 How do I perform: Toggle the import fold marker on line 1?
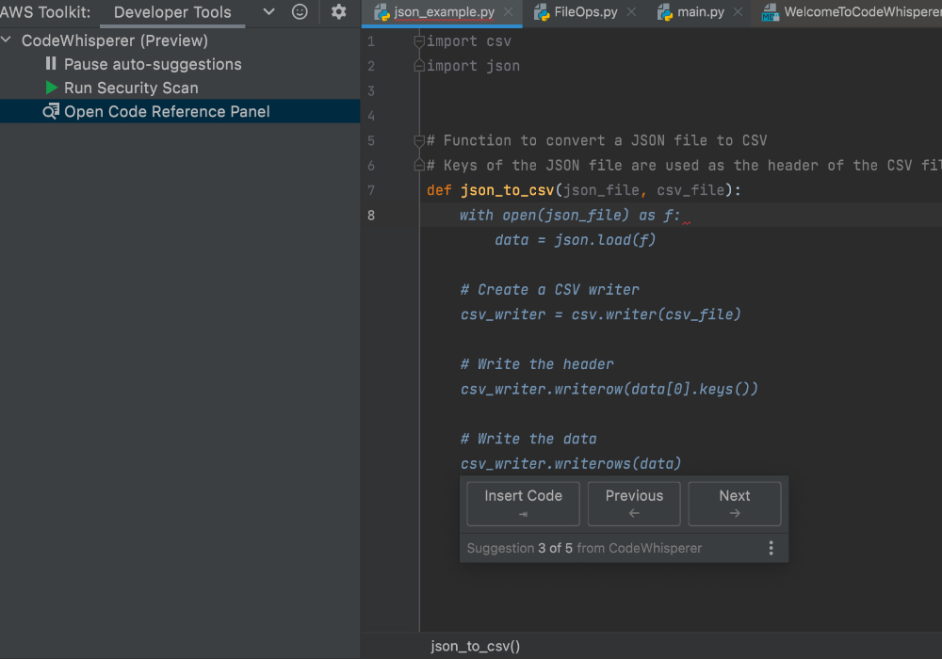(x=419, y=41)
